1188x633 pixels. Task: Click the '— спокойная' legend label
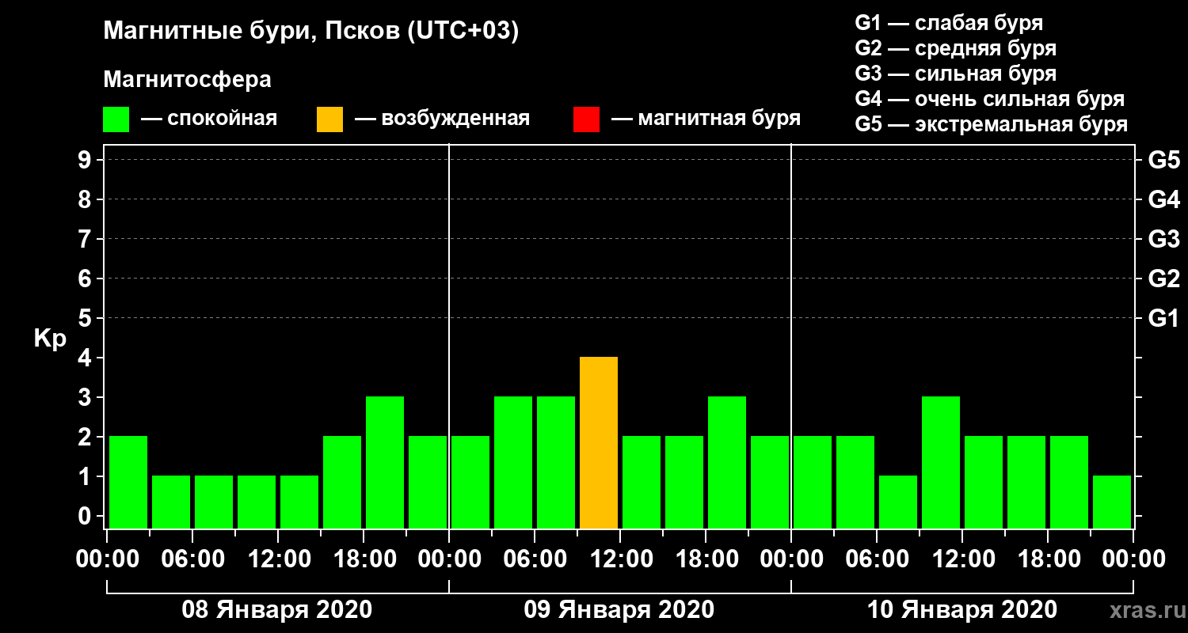[209, 119]
